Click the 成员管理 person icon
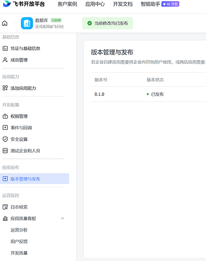 tap(5, 60)
